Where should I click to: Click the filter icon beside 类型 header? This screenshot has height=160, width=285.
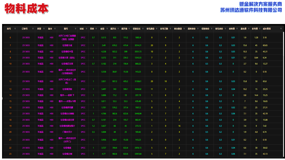coord(44,29)
